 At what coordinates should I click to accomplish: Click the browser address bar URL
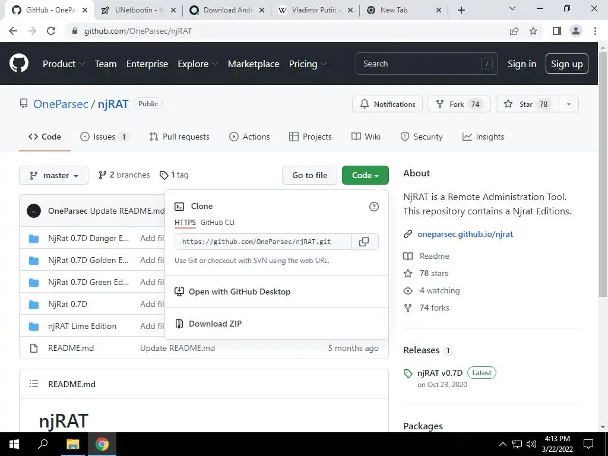click(x=138, y=31)
